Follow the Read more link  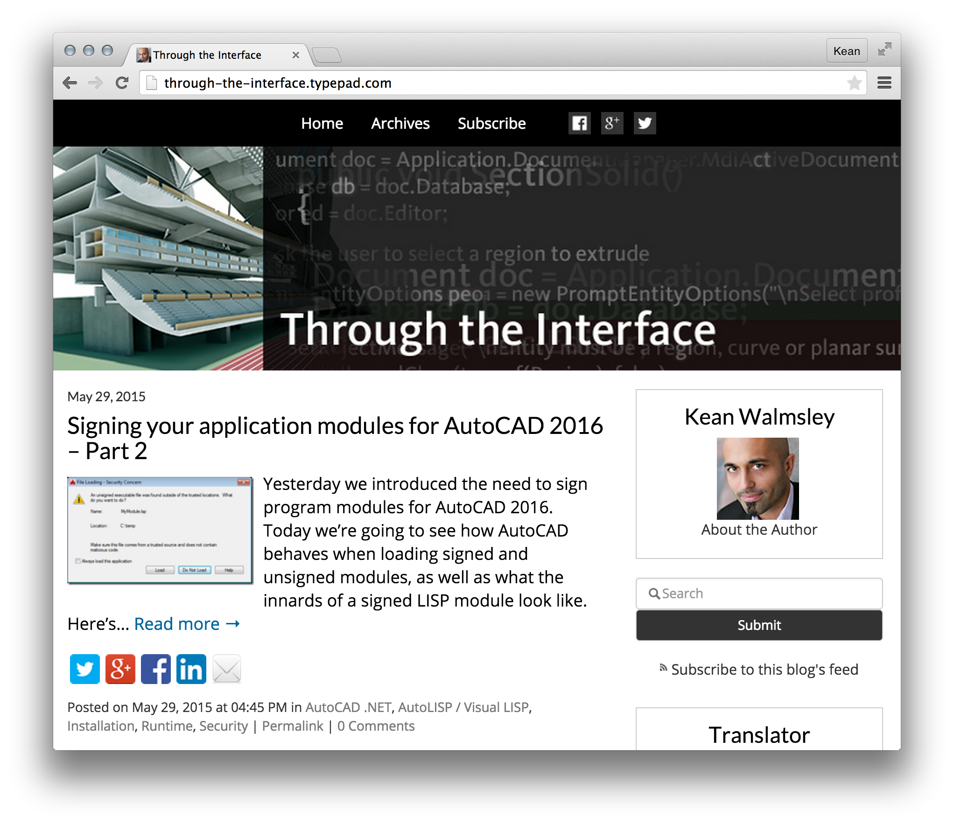(187, 624)
